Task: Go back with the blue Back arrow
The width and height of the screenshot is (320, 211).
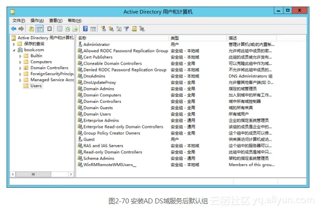Action: (x=14, y=29)
